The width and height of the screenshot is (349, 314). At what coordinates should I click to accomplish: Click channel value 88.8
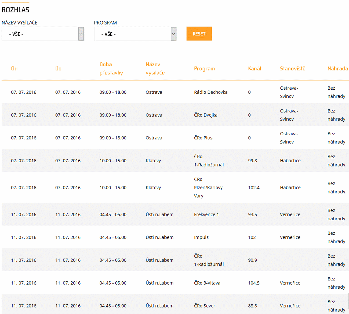pyautogui.click(x=253, y=306)
